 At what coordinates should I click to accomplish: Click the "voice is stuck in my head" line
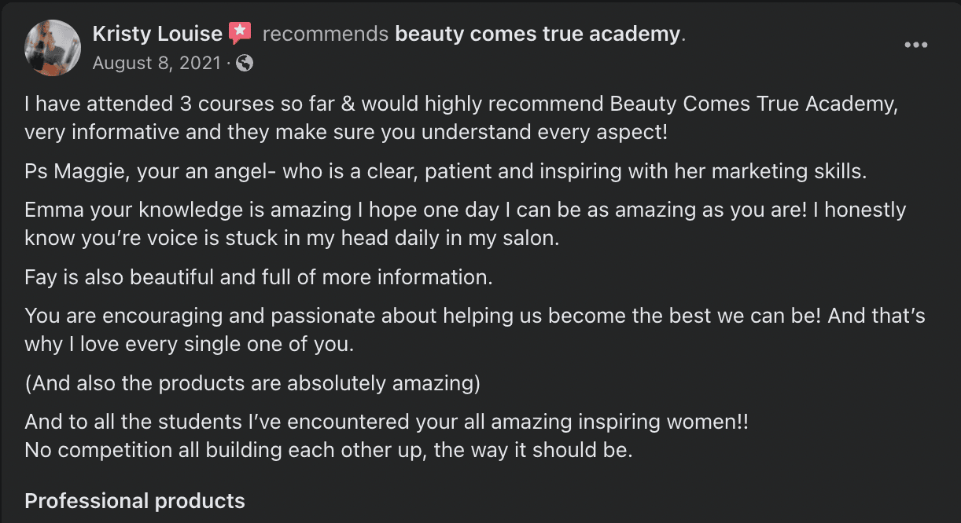tap(292, 238)
